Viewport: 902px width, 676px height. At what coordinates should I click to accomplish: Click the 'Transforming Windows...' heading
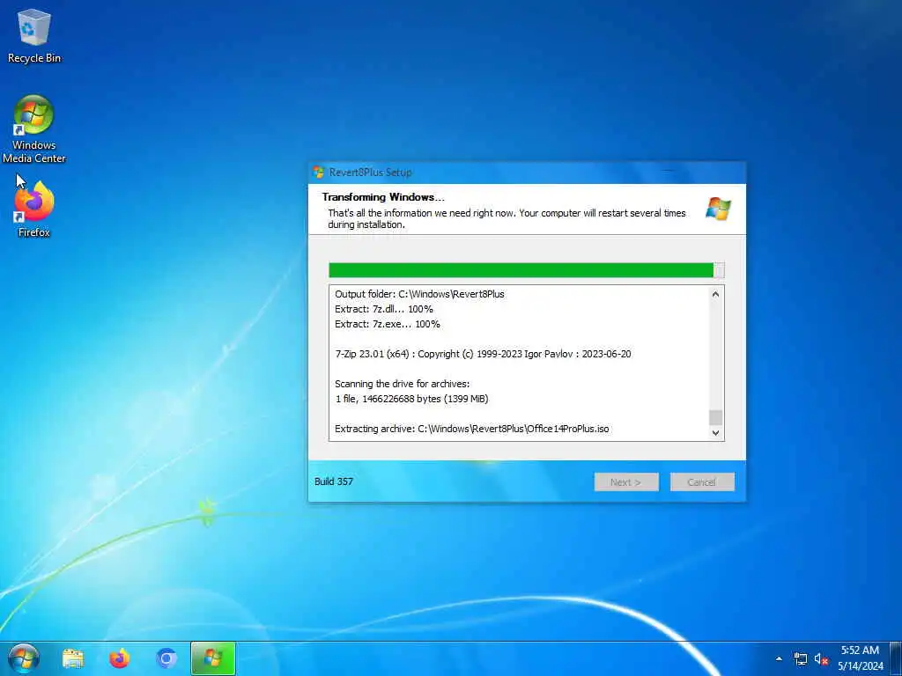(x=383, y=197)
